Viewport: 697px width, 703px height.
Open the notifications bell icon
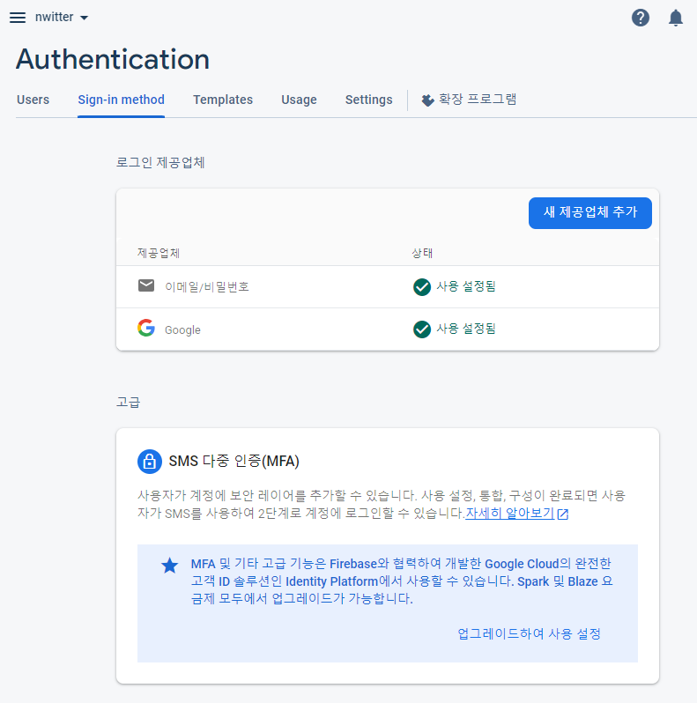(676, 18)
